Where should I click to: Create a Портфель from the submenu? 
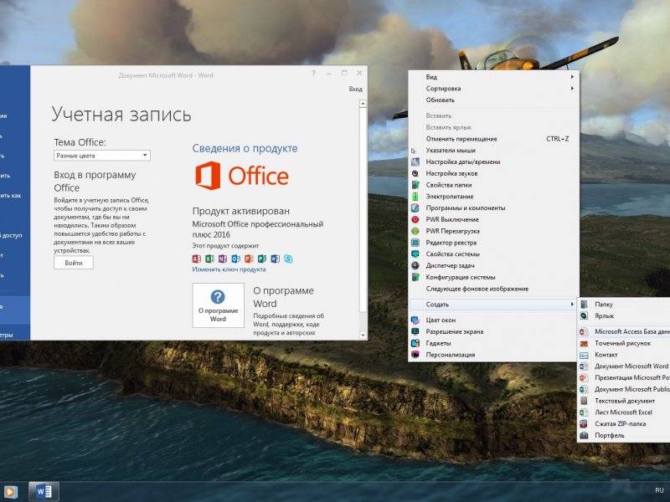point(624,435)
